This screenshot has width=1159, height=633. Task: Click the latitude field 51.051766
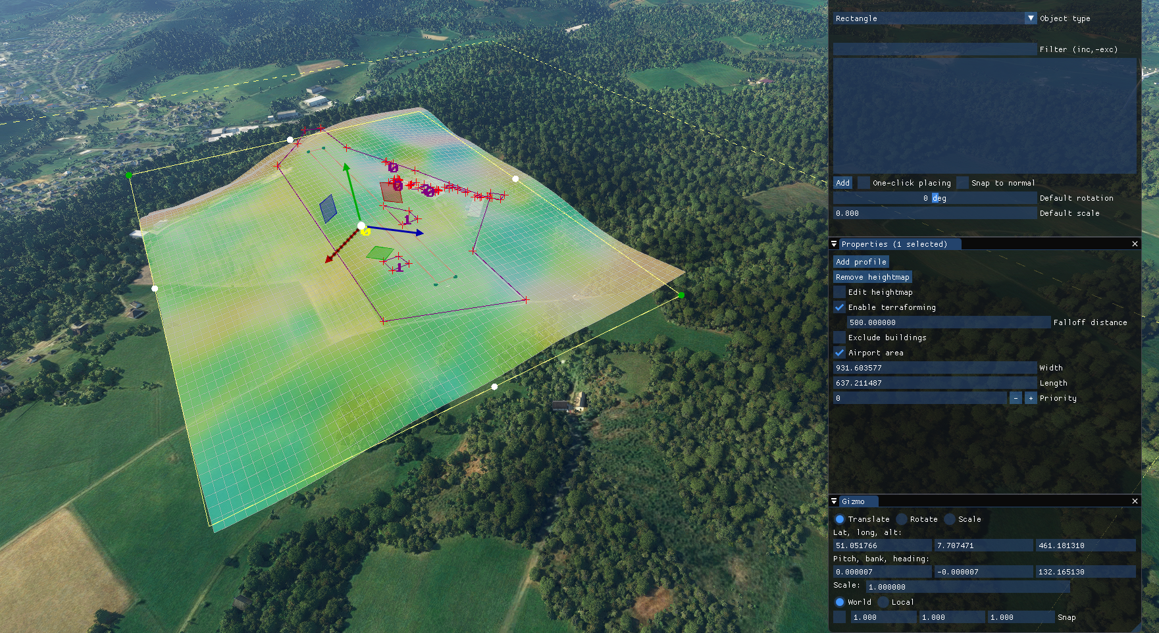[883, 545]
